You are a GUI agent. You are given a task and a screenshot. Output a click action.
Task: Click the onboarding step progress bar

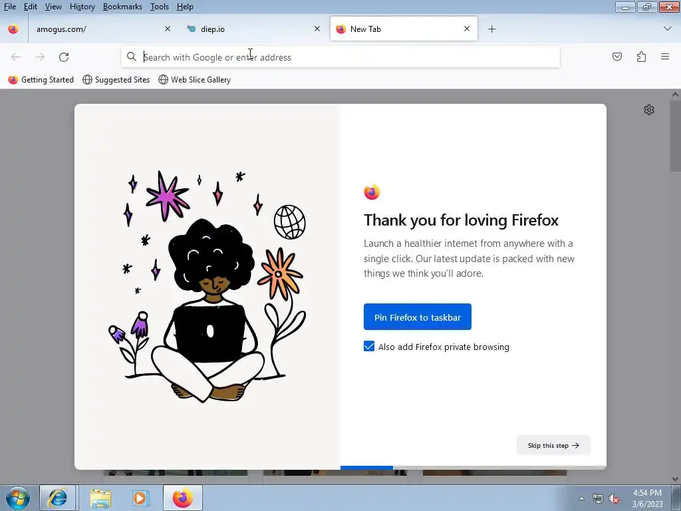click(x=474, y=468)
